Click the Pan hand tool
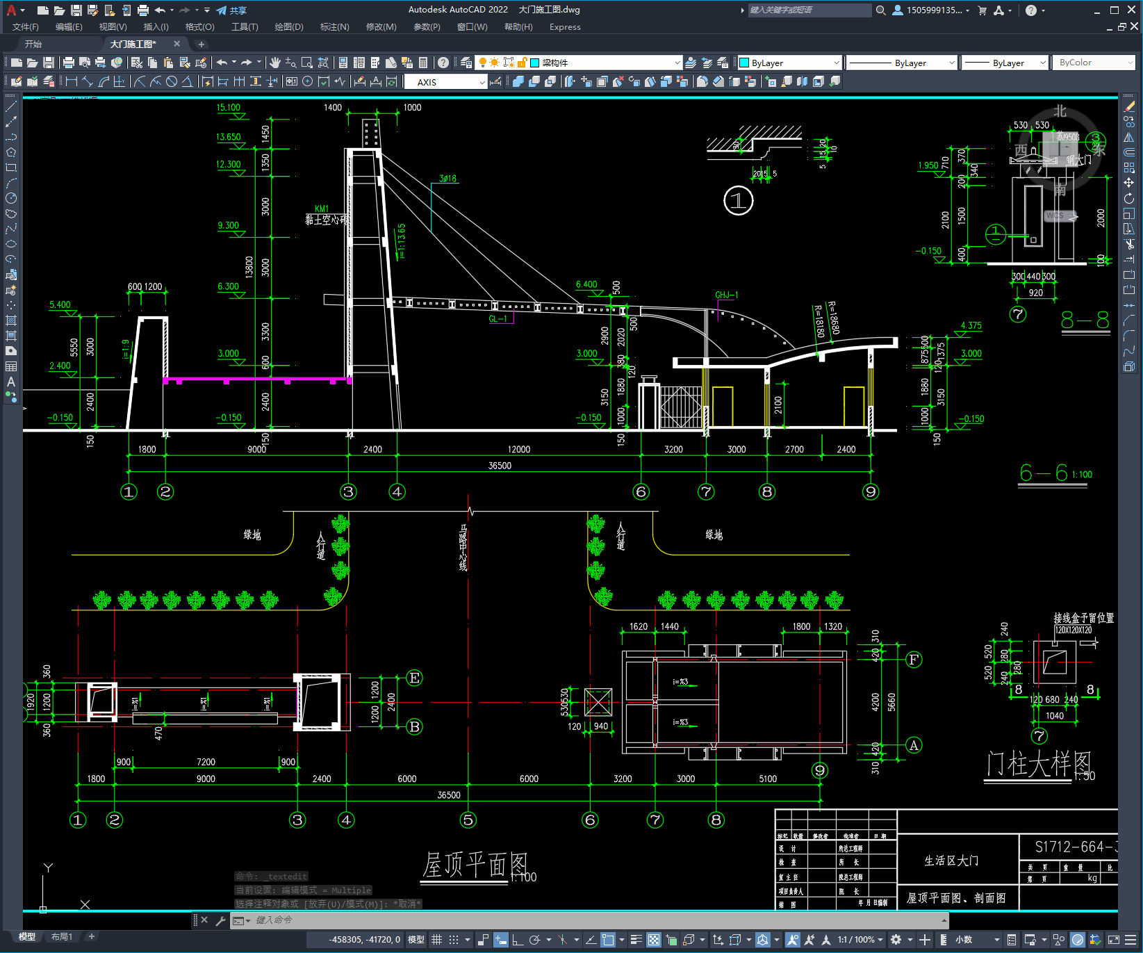Image resolution: width=1143 pixels, height=953 pixels. click(x=275, y=63)
